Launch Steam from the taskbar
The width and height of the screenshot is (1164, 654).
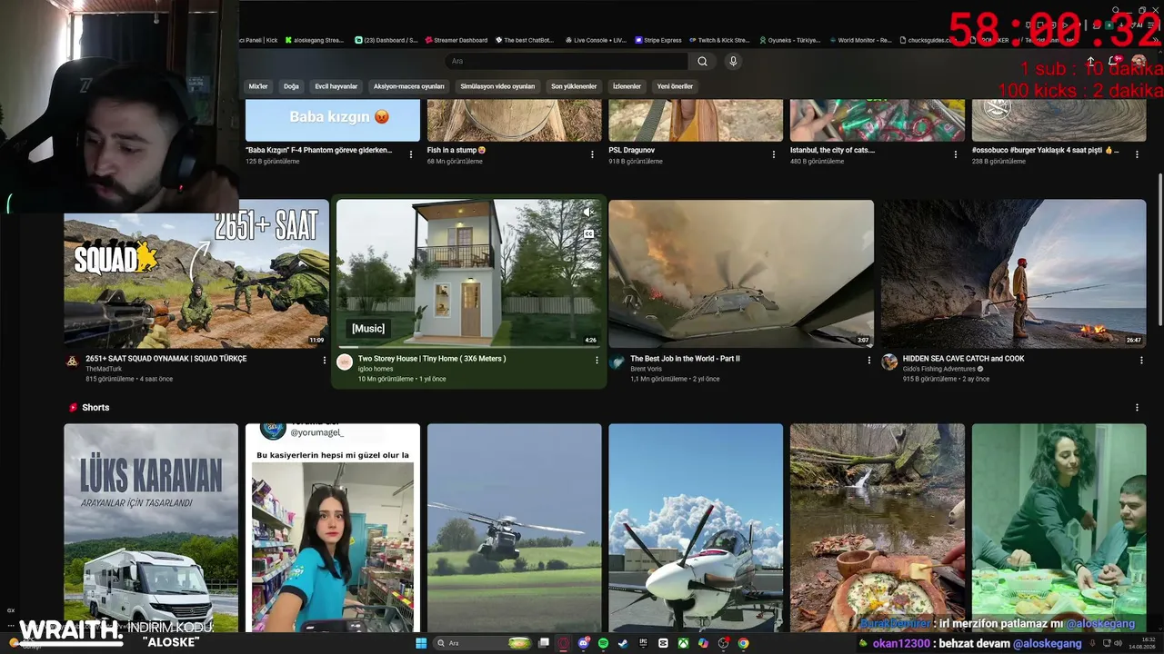(623, 643)
